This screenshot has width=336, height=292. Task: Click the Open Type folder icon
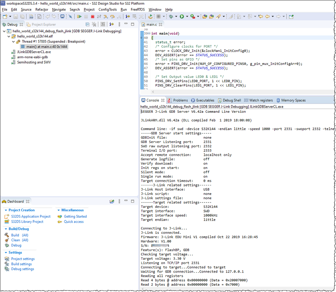coord(204,16)
